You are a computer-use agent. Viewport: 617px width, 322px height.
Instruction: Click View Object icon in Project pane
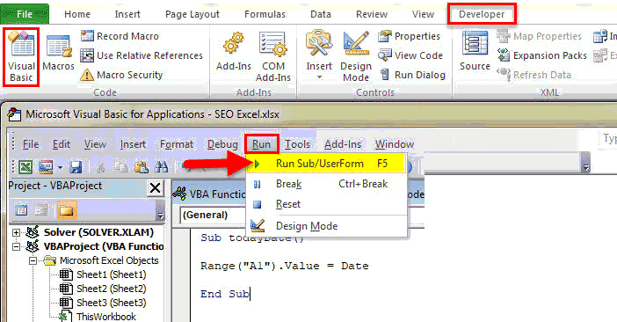41,209
